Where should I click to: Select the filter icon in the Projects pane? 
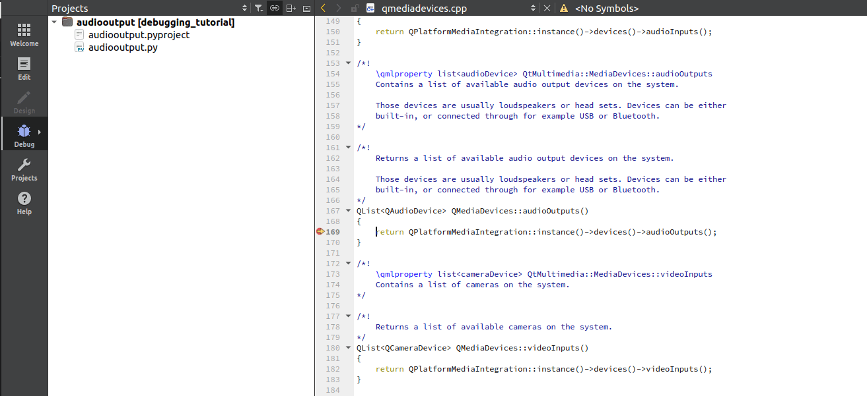click(x=259, y=8)
